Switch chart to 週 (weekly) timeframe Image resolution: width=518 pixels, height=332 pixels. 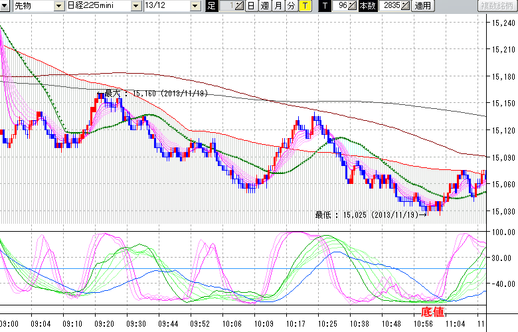(264, 6)
